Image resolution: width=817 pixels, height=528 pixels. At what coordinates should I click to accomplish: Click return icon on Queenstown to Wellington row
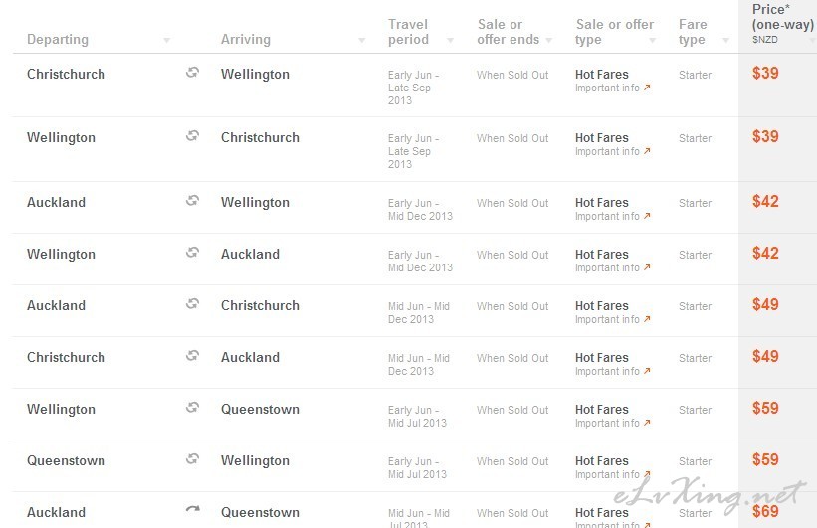coord(193,458)
